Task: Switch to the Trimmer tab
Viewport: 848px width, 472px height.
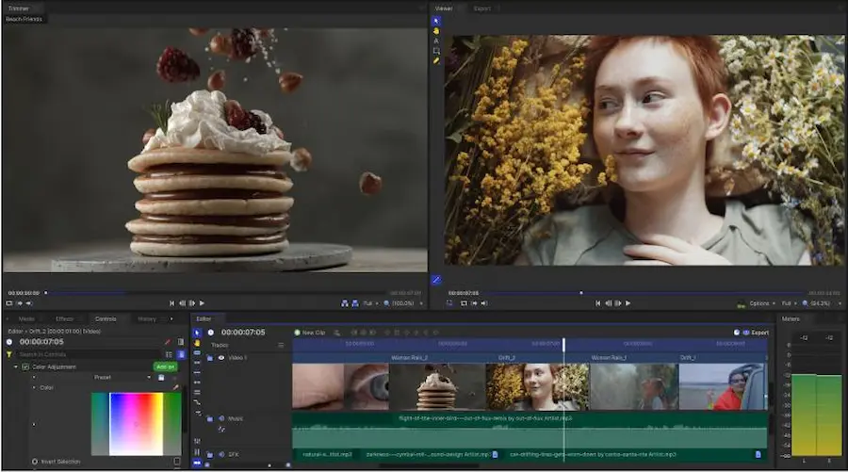Action: (19, 8)
